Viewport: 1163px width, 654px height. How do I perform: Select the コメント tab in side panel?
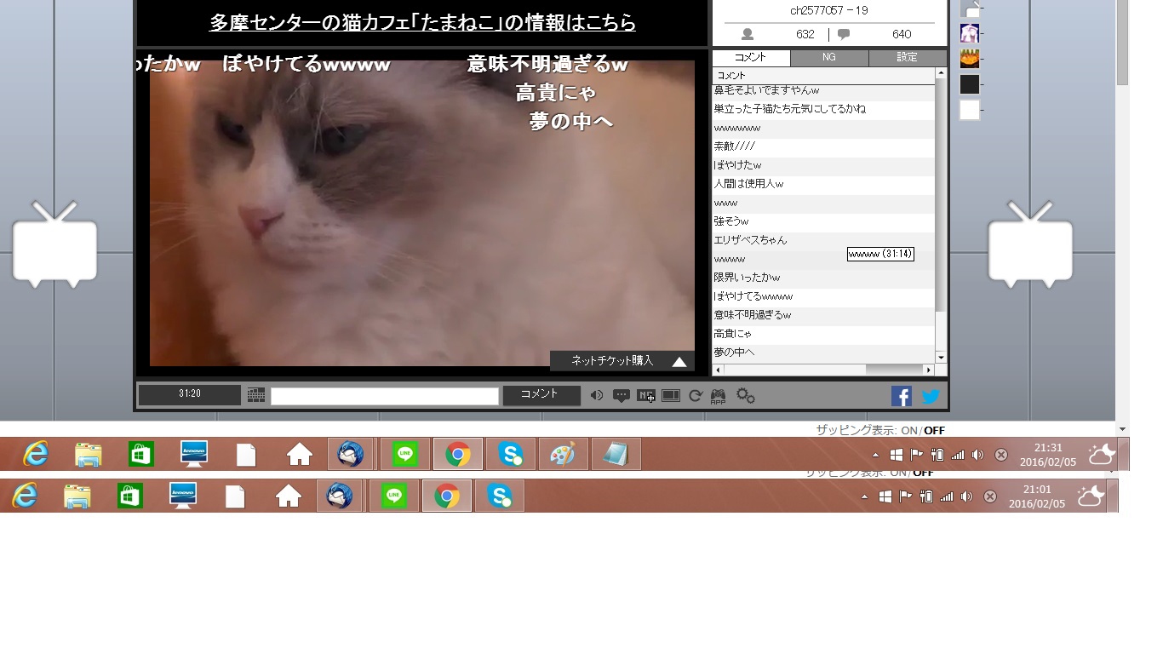pyautogui.click(x=751, y=57)
